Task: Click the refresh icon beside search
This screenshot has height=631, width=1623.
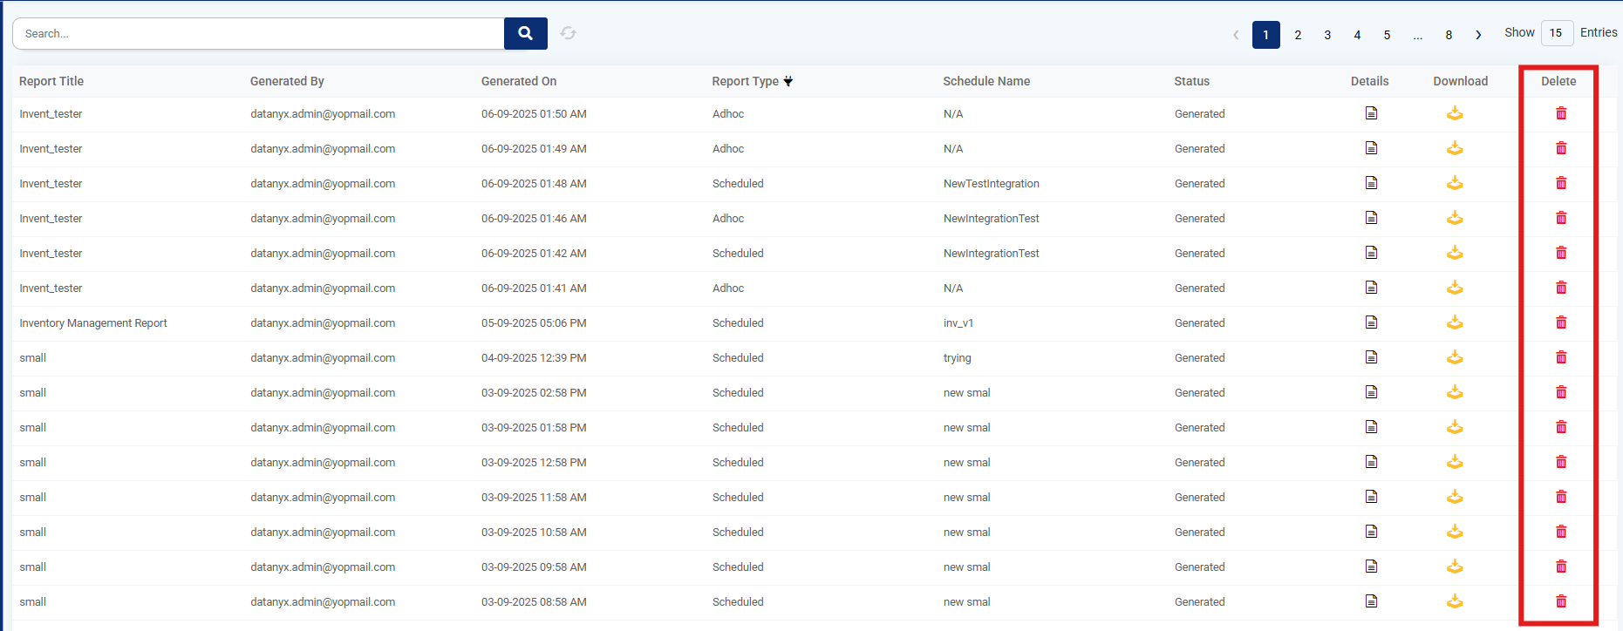Action: 569,33
